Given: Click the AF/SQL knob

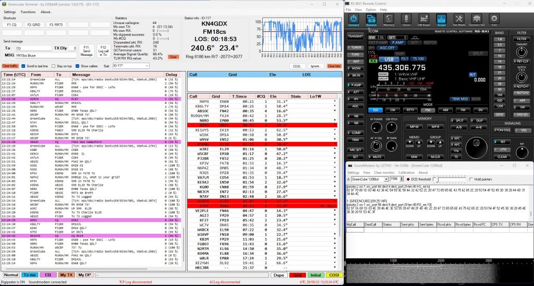Looking at the screenshot, I should pos(376,147).
